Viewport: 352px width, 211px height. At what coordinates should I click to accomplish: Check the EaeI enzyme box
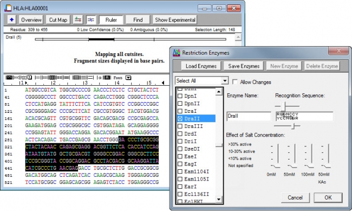pos(180,156)
